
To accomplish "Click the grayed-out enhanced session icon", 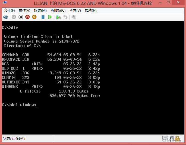I will (x=74, y=17).
